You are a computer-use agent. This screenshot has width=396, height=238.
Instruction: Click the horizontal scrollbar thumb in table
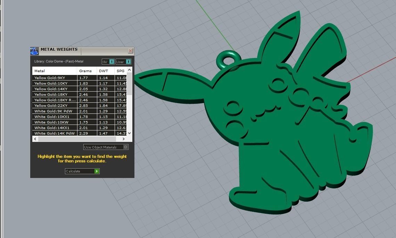(x=77, y=139)
